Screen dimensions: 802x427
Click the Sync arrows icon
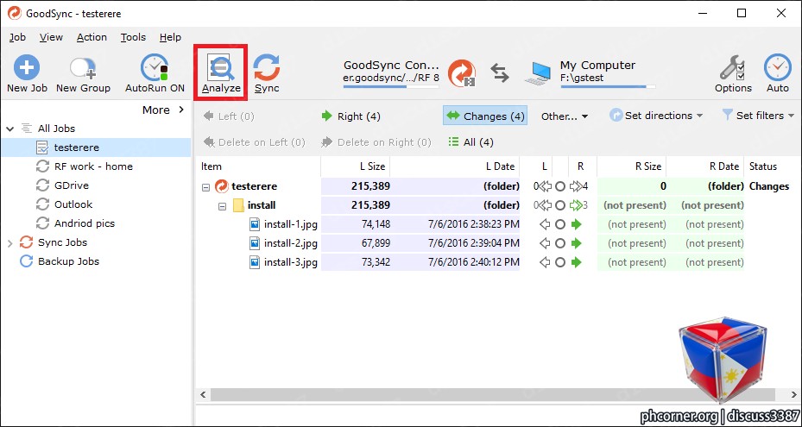point(267,68)
